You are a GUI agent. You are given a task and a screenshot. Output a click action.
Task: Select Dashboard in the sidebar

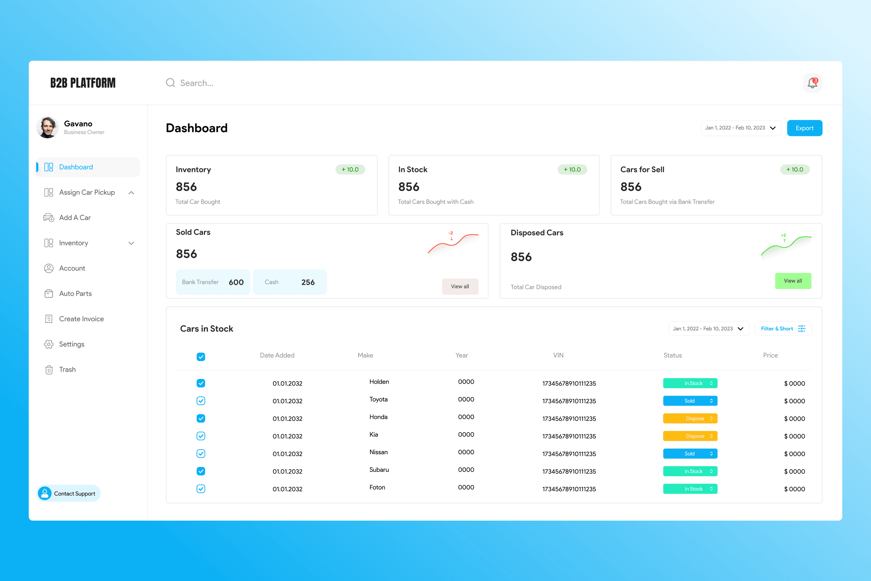click(x=76, y=167)
